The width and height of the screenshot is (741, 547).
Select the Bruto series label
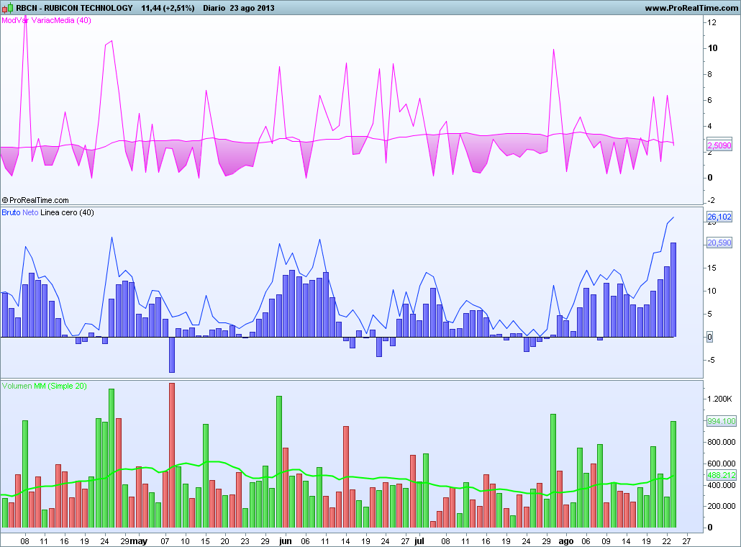[x=11, y=212]
